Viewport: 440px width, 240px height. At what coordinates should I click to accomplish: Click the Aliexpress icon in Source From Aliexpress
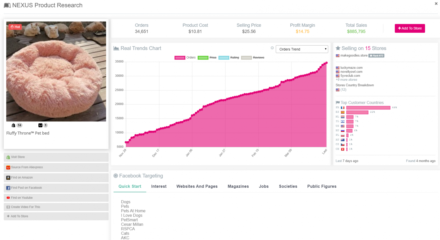(8, 167)
